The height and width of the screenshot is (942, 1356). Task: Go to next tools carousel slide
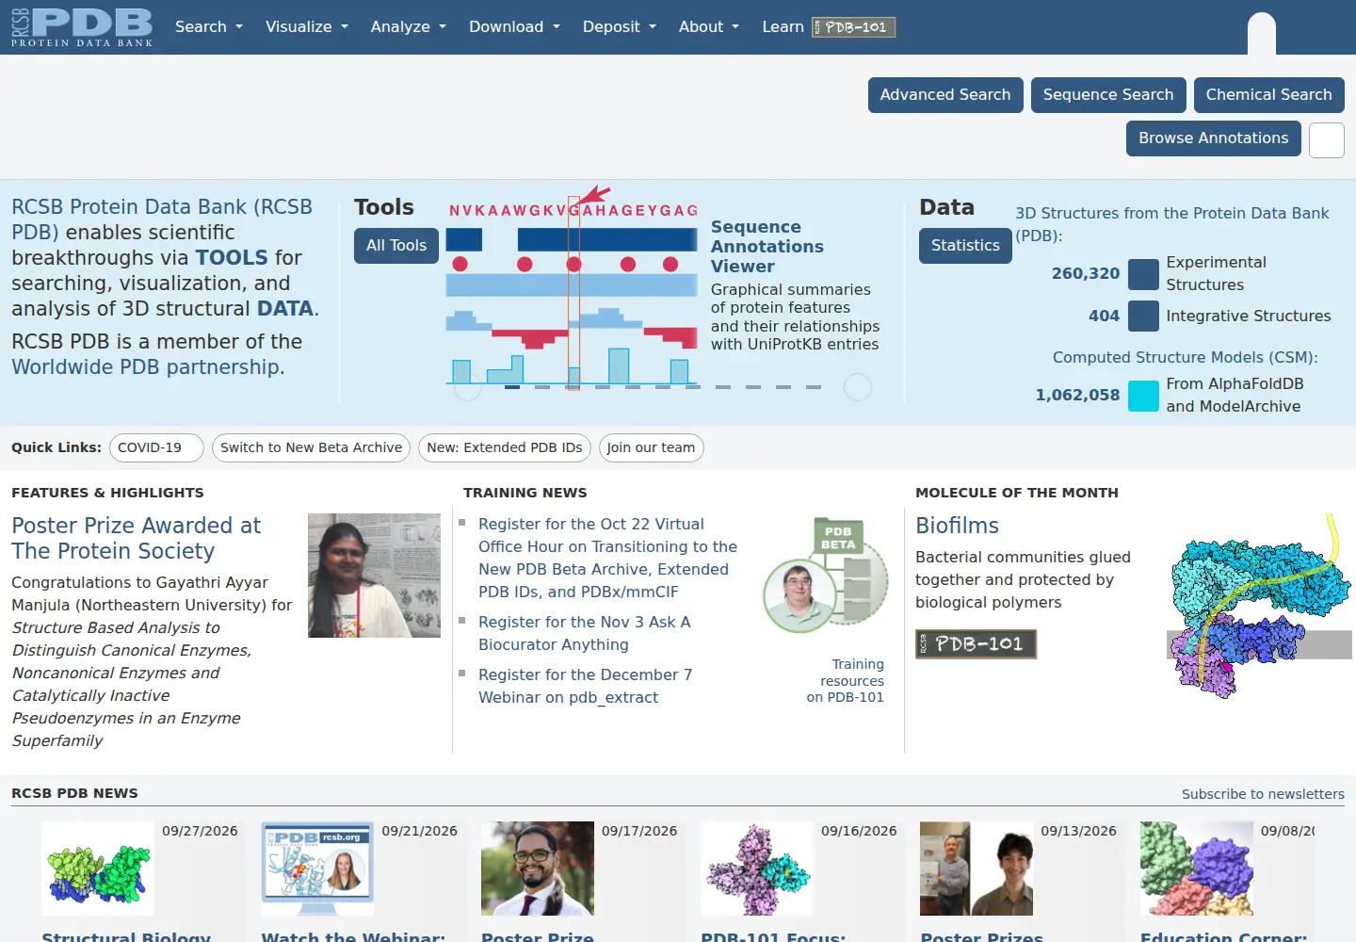858,387
